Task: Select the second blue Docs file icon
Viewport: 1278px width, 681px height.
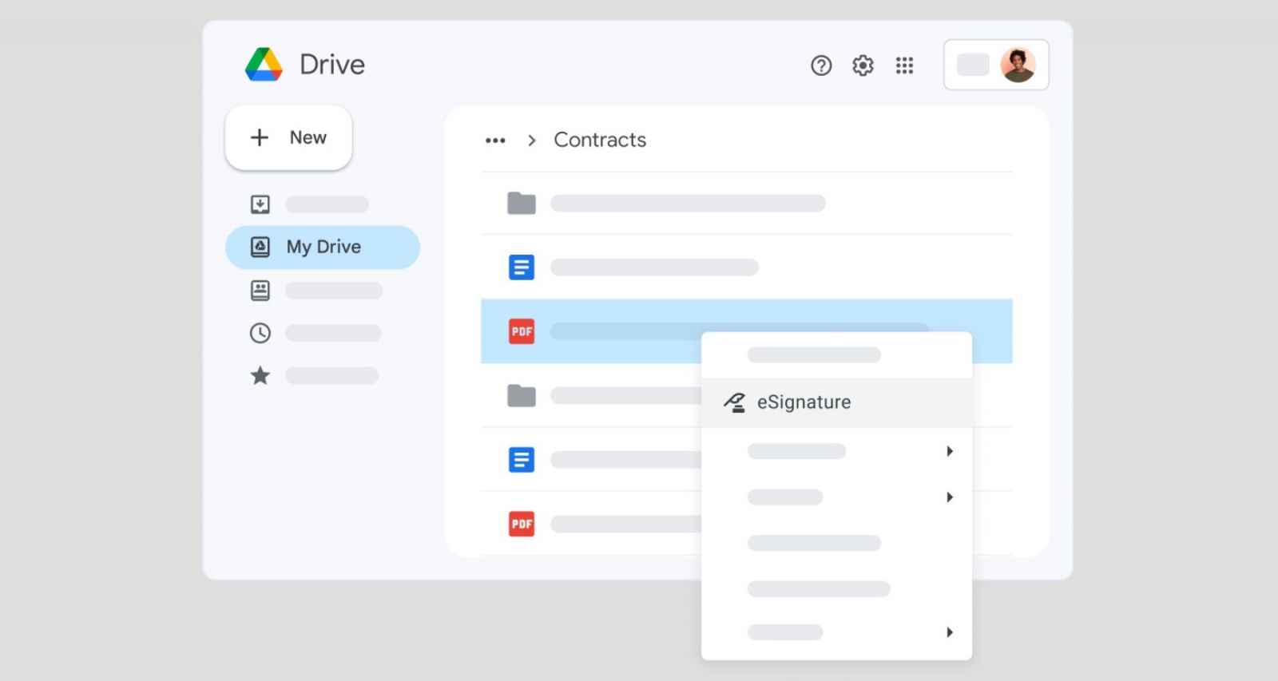Action: (522, 460)
